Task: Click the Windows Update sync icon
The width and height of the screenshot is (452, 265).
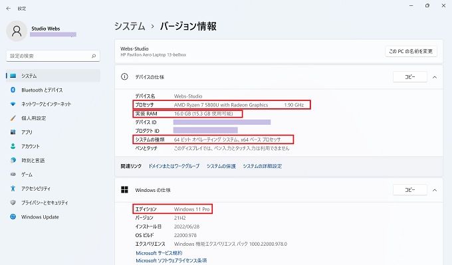Action: [x=13, y=217]
